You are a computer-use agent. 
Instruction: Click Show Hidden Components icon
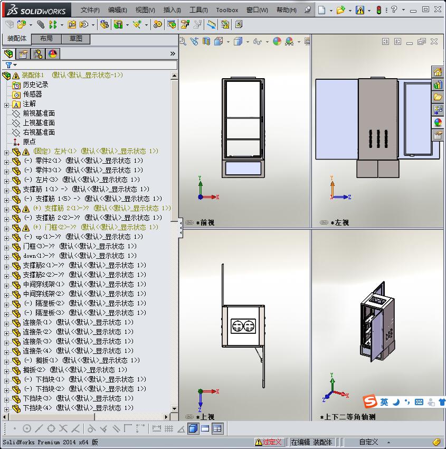pos(104,25)
